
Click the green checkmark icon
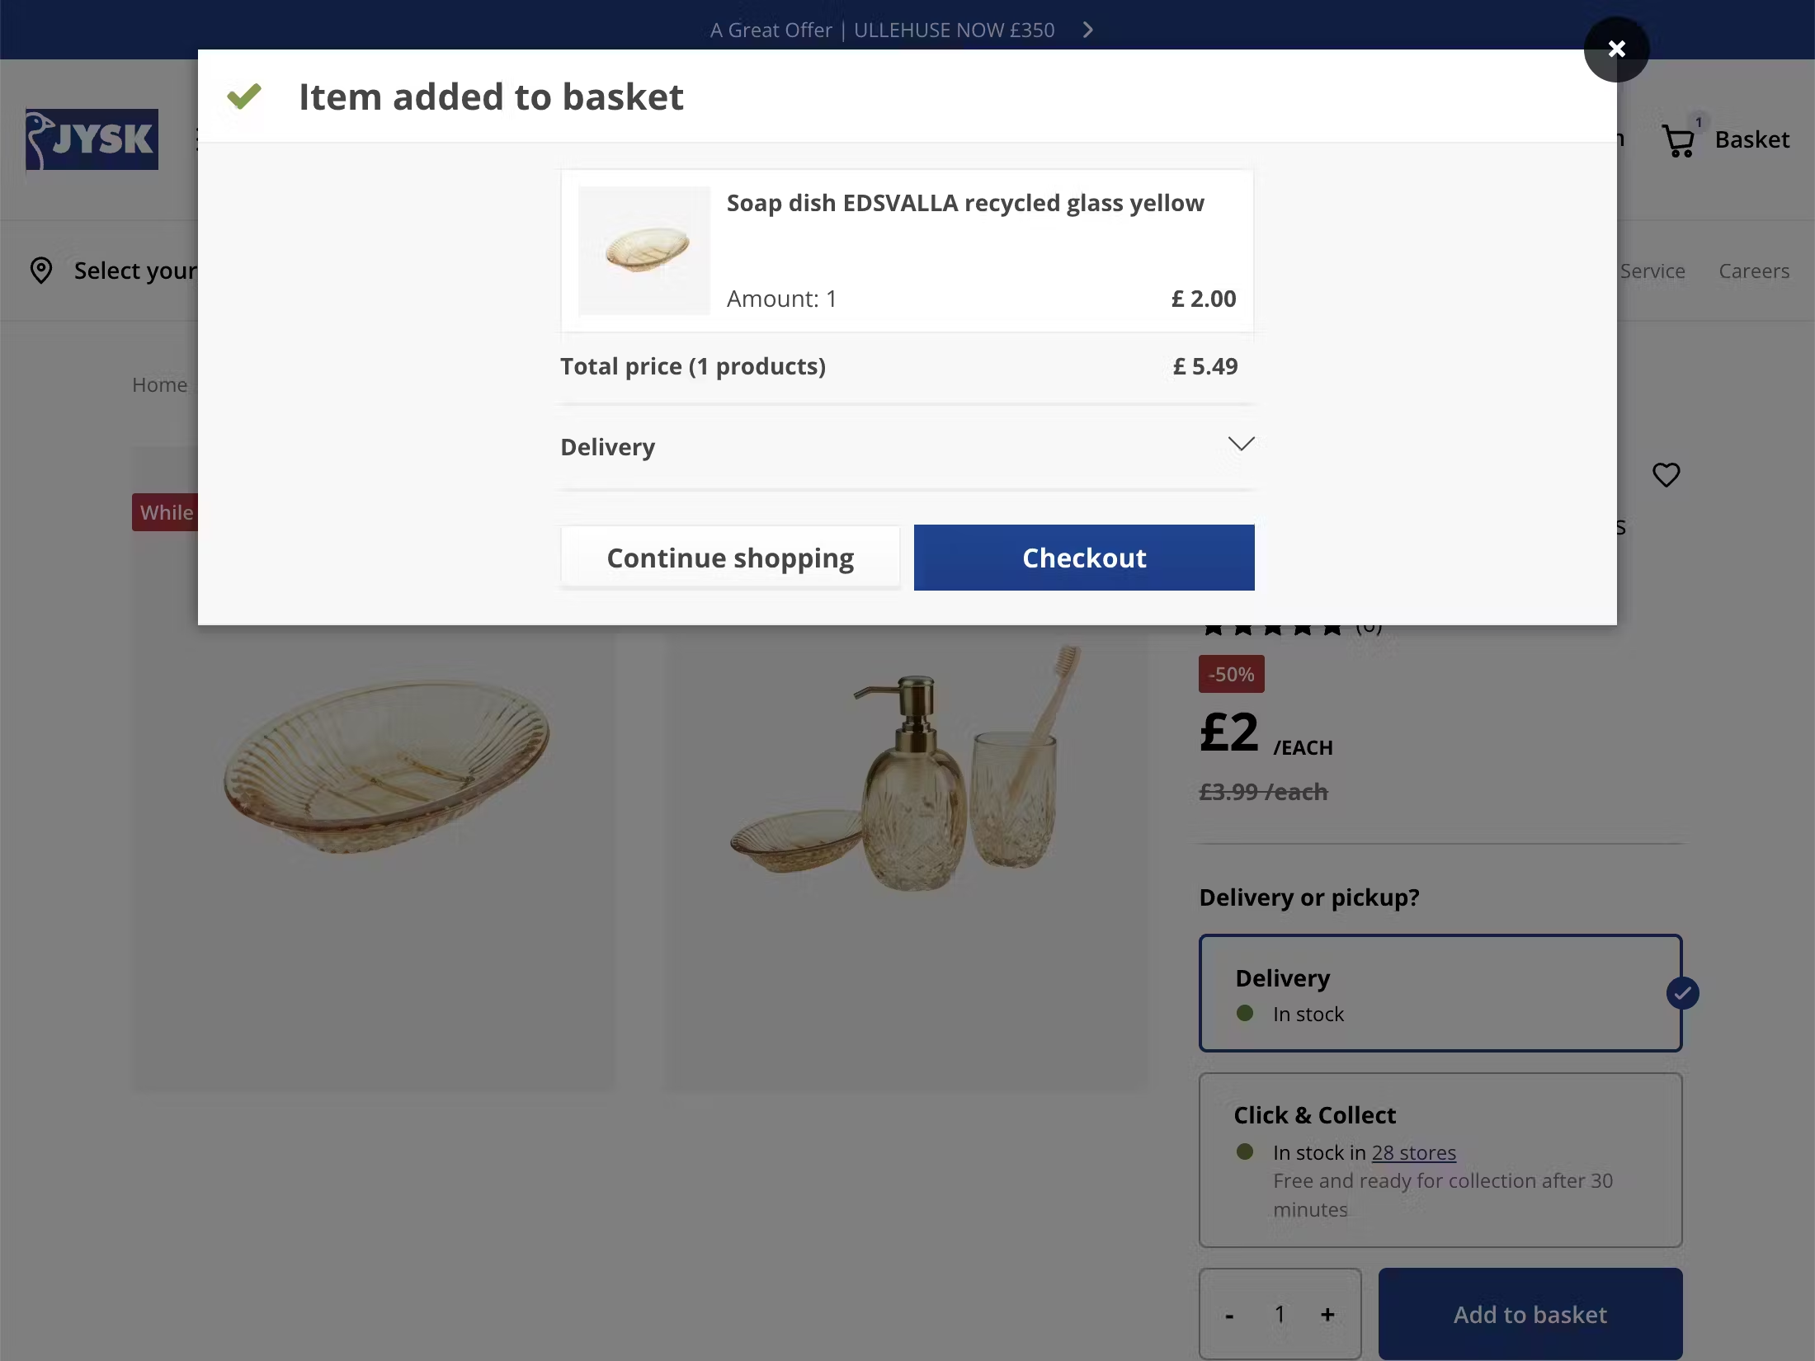[244, 97]
